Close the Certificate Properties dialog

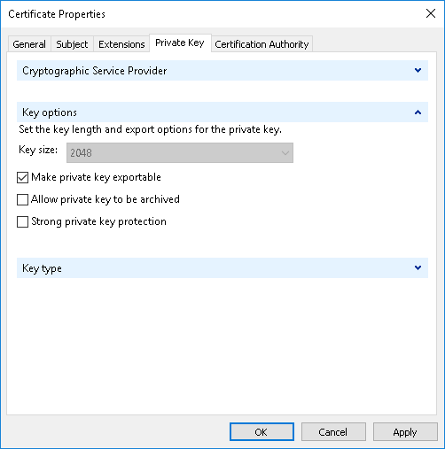pyautogui.click(x=431, y=13)
